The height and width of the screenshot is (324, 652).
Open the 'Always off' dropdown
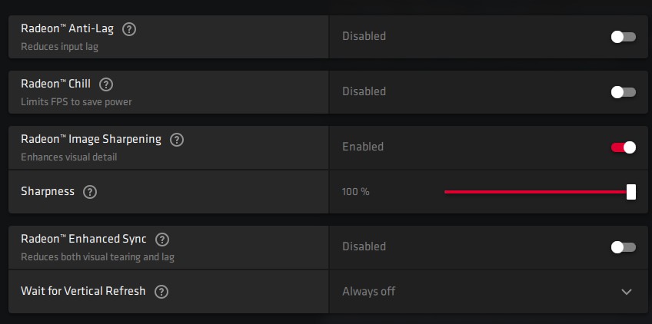click(x=369, y=292)
